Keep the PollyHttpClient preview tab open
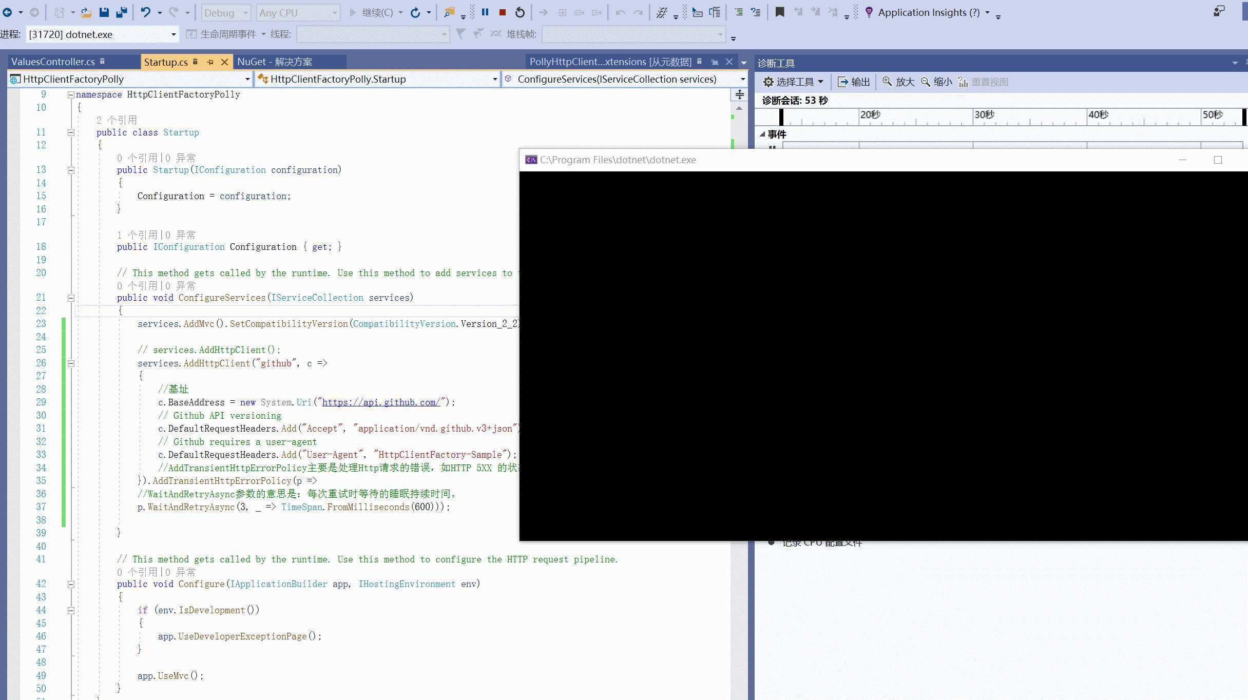This screenshot has height=700, width=1248. tap(715, 62)
